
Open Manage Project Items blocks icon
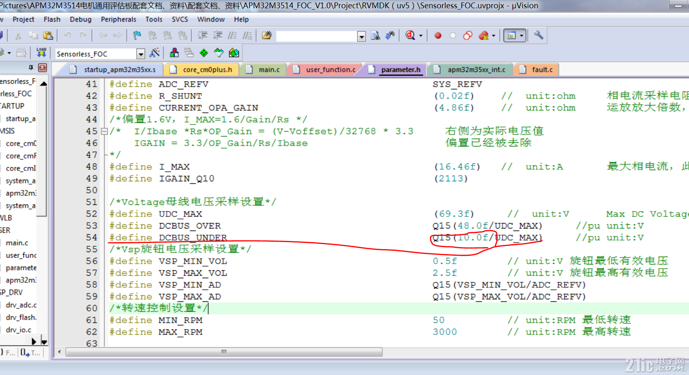[174, 53]
